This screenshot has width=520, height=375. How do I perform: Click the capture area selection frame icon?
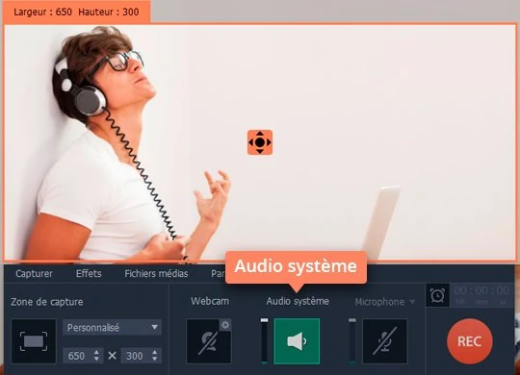pyautogui.click(x=34, y=341)
